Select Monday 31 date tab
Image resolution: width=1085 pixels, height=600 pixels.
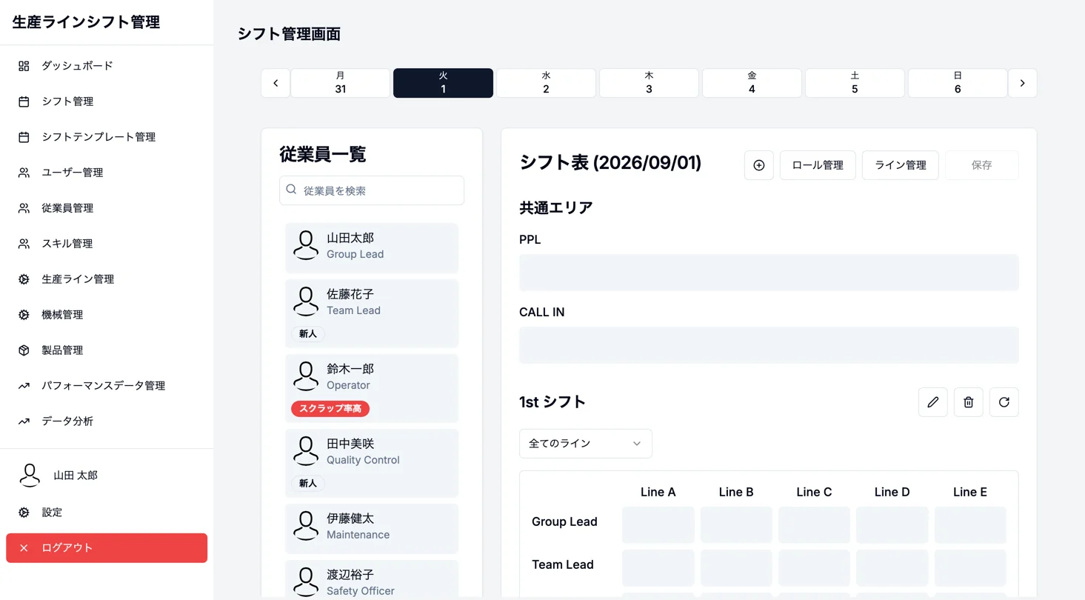tap(340, 83)
